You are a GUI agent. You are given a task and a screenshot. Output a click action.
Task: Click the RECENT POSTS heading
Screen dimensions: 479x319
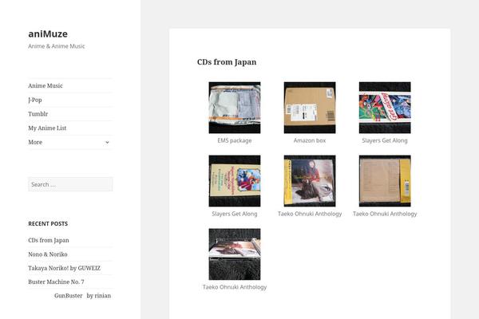(48, 224)
